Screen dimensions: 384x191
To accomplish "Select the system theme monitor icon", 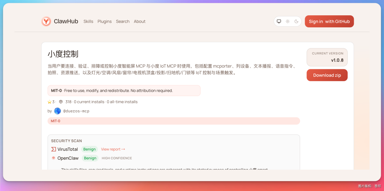I will coord(279,21).
